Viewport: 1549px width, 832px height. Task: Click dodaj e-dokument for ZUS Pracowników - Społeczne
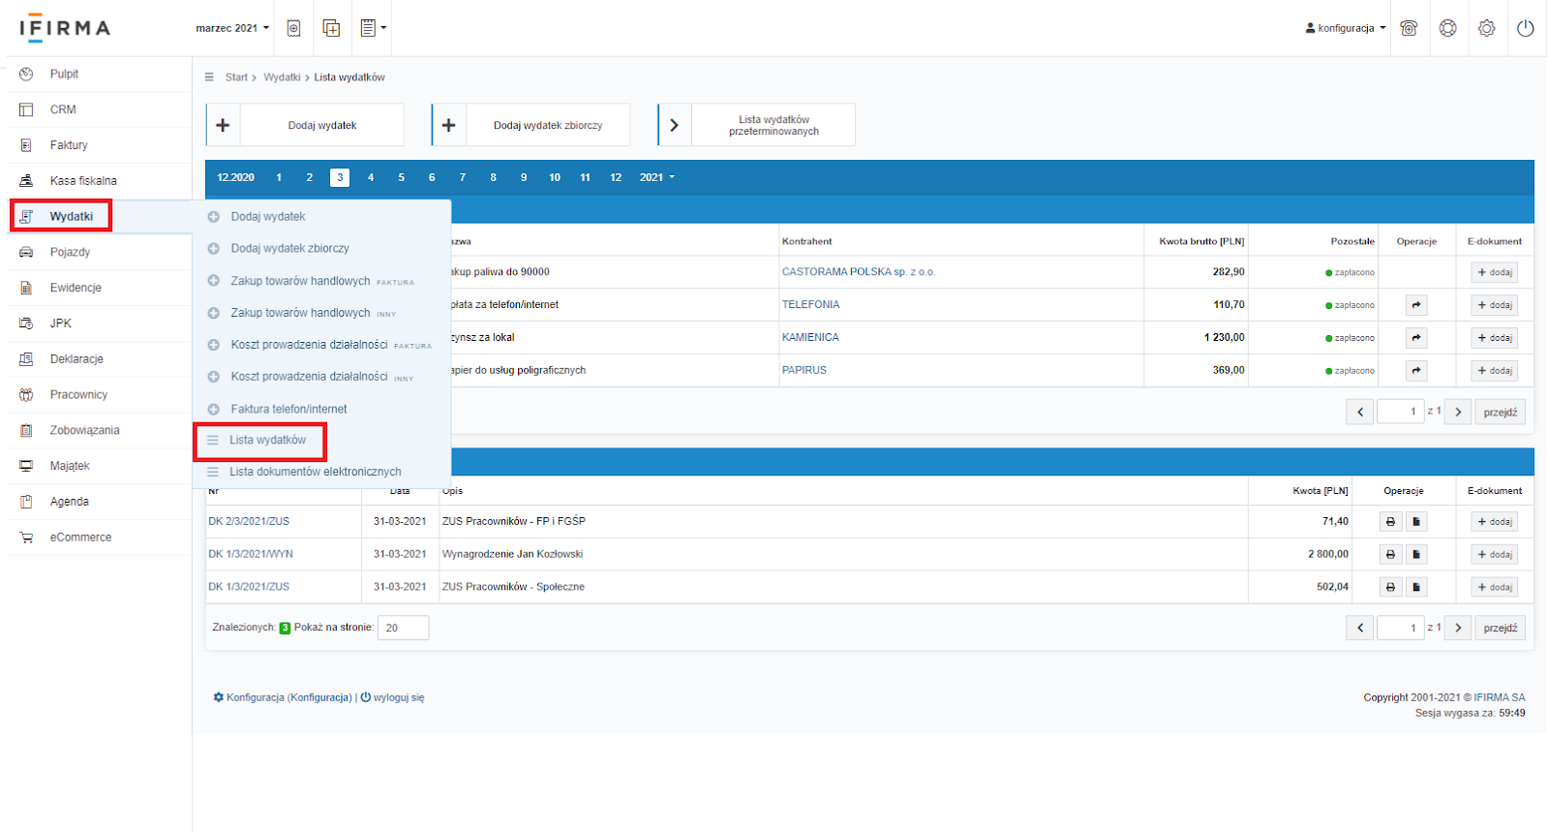[x=1495, y=587]
